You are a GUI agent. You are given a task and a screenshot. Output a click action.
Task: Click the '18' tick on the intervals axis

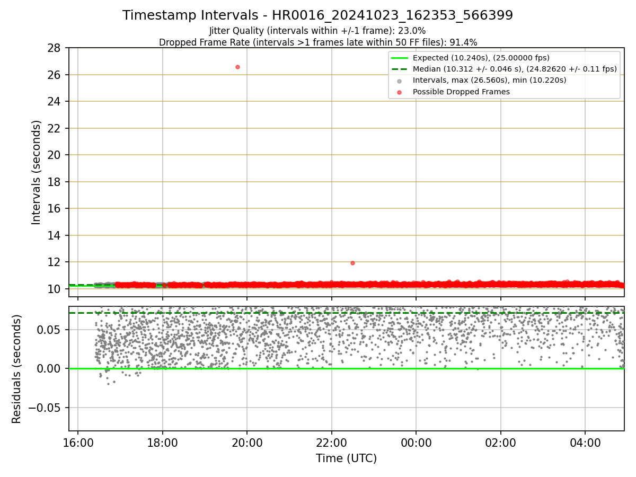54,182
